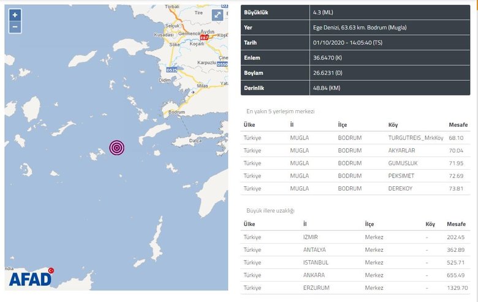The width and height of the screenshot is (478, 302).
Task: Click the ANKARA row in cities table
Action: (355, 275)
